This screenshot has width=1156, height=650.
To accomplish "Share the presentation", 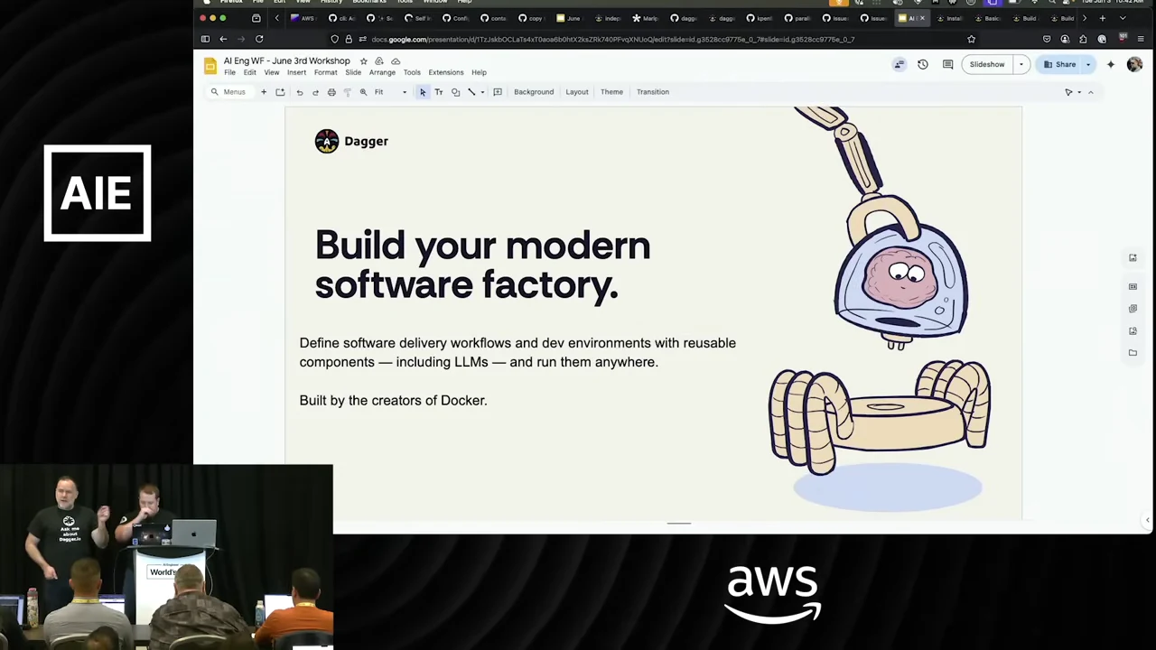I will tap(1059, 64).
